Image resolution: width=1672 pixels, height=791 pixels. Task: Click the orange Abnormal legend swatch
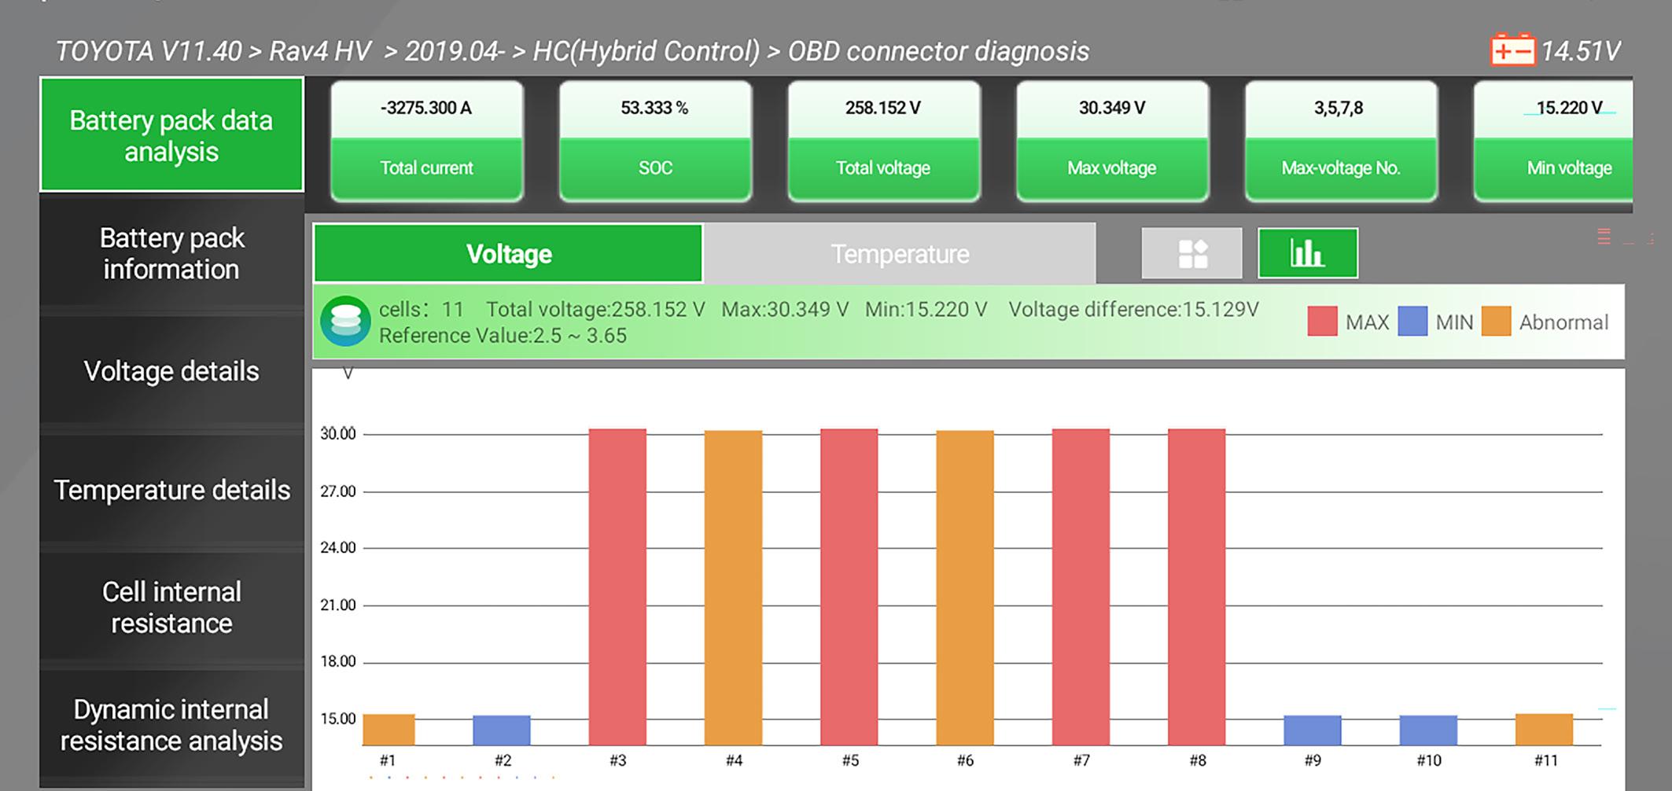[1496, 322]
